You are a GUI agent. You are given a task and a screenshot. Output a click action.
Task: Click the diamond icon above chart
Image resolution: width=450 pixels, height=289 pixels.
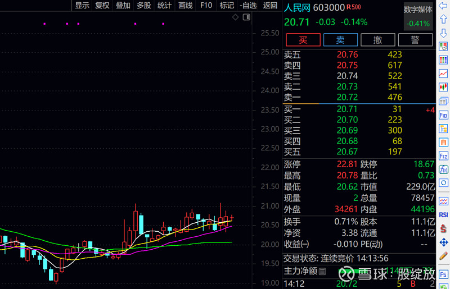(x=235, y=17)
